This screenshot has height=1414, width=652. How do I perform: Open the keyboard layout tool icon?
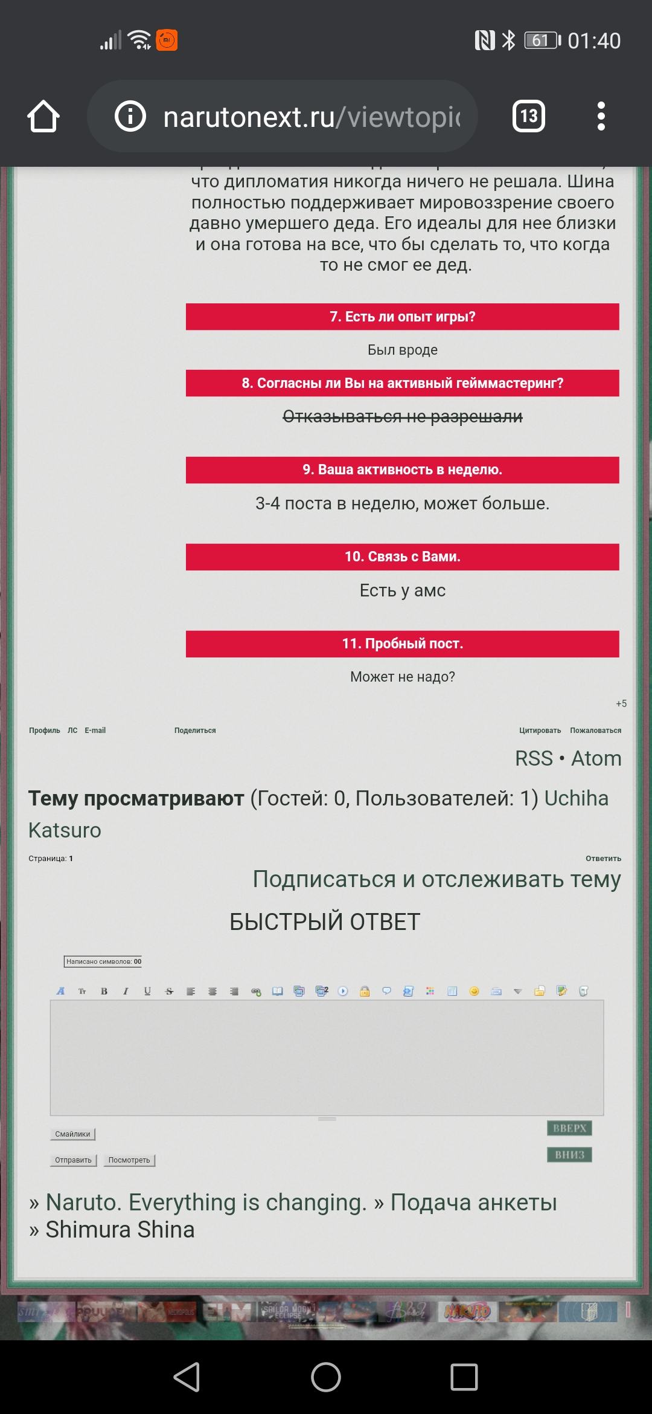pyautogui.click(x=496, y=991)
